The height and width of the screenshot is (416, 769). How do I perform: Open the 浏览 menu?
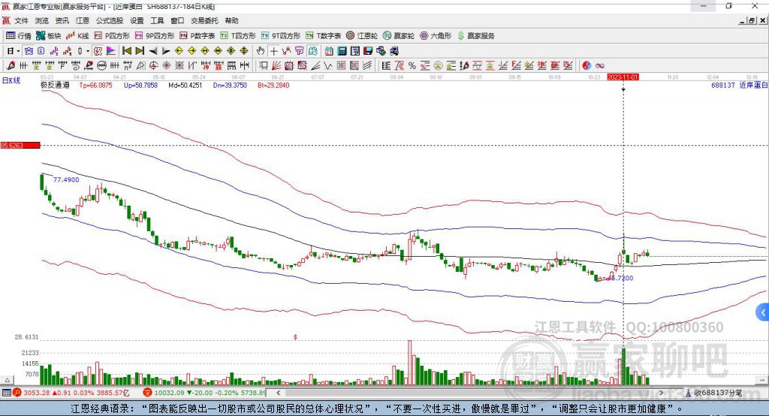(x=42, y=20)
